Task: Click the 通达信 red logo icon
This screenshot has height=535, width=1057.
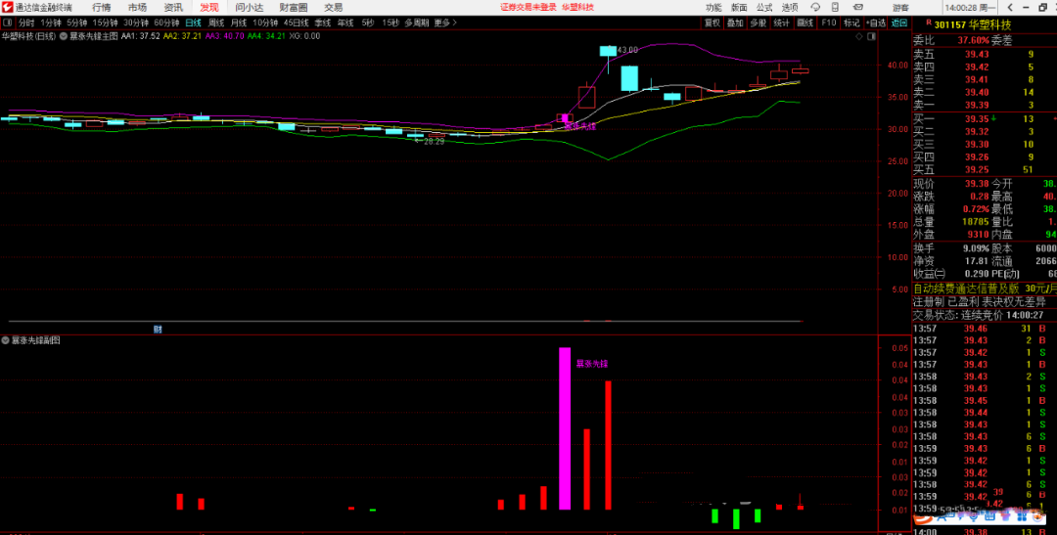Action: [x=8, y=7]
